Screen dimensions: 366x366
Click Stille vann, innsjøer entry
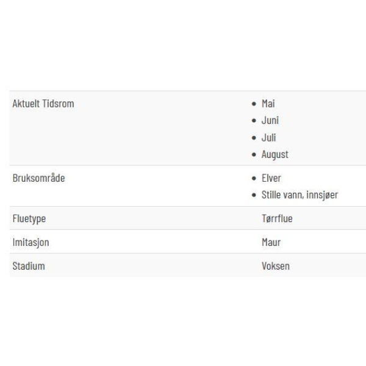[300, 195]
